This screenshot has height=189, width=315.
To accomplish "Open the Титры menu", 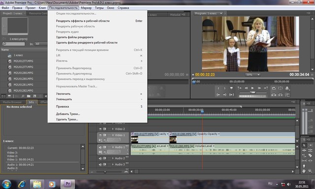I will [99, 8].
